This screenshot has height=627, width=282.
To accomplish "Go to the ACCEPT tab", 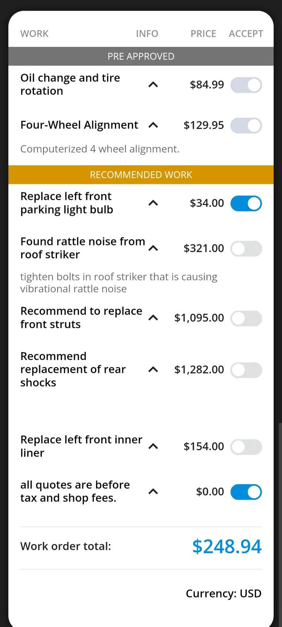I will [x=245, y=33].
